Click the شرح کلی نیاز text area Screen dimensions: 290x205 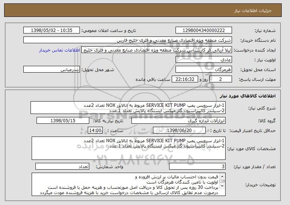(128, 108)
